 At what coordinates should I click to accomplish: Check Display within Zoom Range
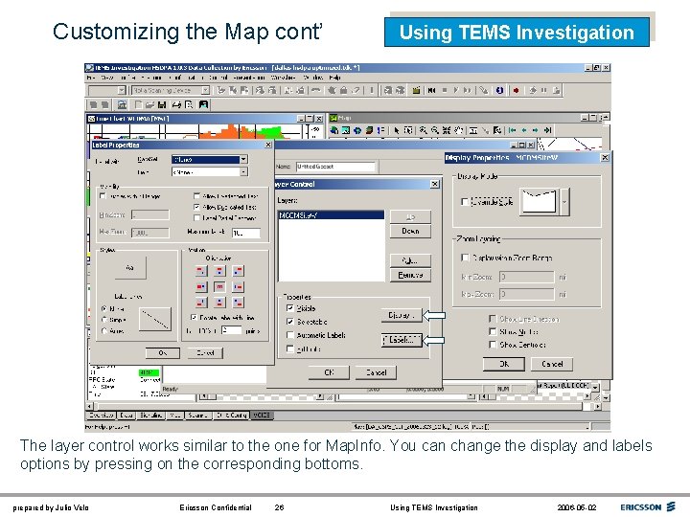(465, 258)
